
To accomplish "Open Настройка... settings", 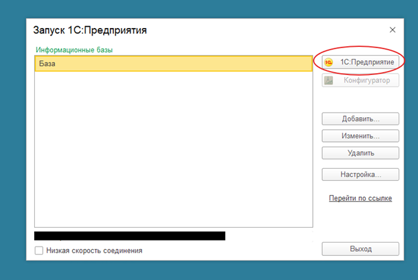I will pyautogui.click(x=360, y=174).
